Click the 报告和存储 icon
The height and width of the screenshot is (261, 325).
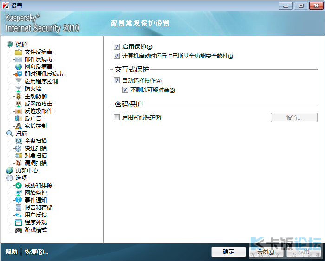tap(19, 208)
